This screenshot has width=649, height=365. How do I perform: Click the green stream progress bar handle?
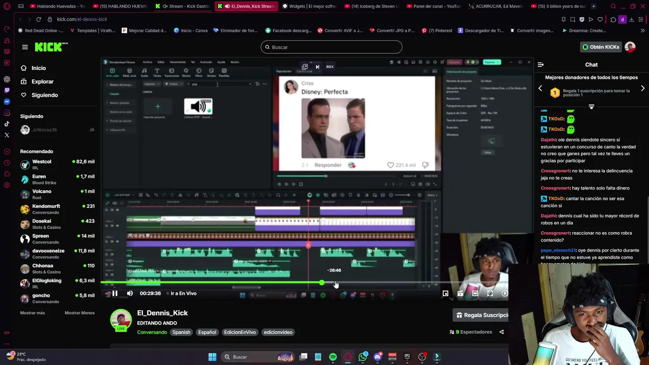[322, 282]
